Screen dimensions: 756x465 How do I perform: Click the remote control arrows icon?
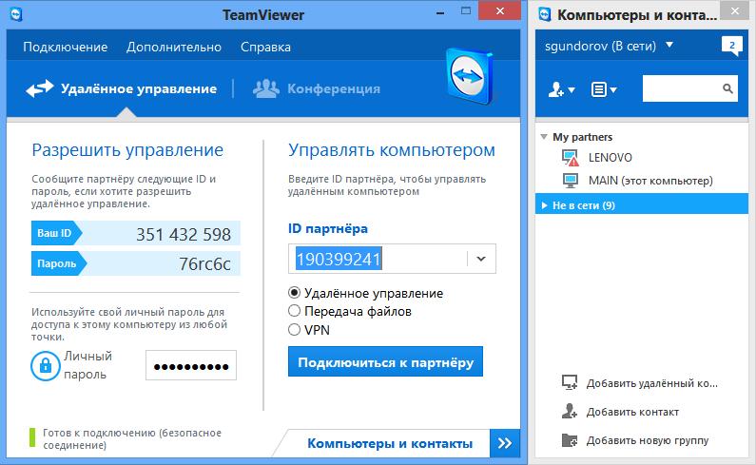[x=40, y=88]
